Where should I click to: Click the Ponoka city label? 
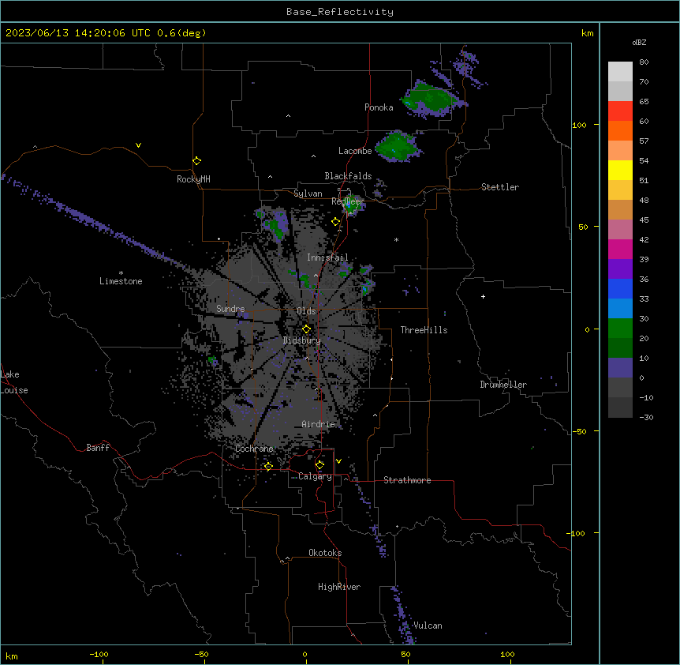[x=379, y=107]
